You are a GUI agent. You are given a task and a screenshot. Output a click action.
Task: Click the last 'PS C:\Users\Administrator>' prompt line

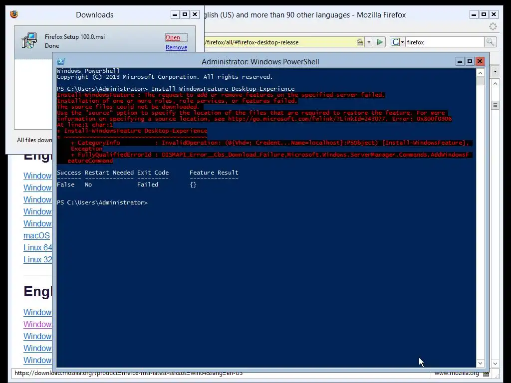(102, 202)
